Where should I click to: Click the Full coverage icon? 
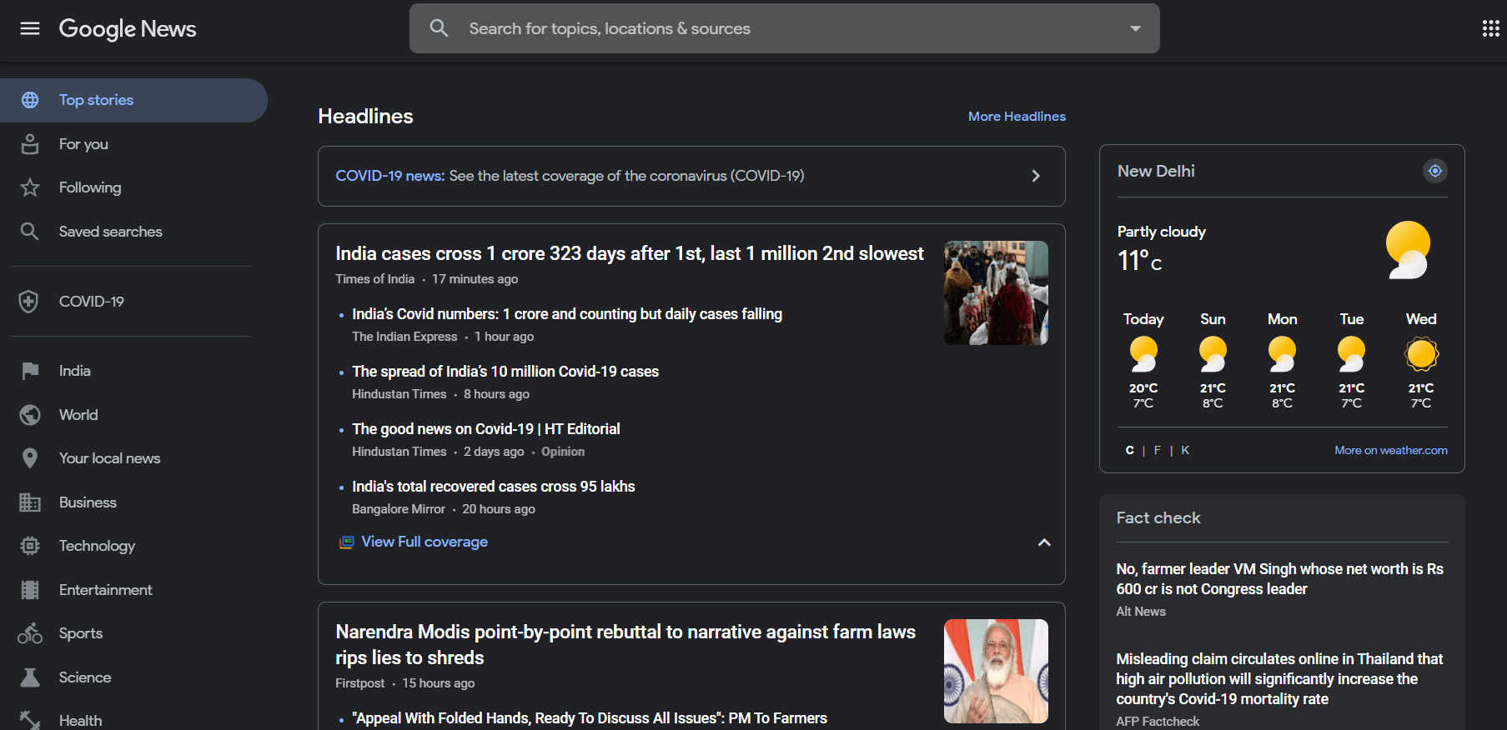point(346,542)
